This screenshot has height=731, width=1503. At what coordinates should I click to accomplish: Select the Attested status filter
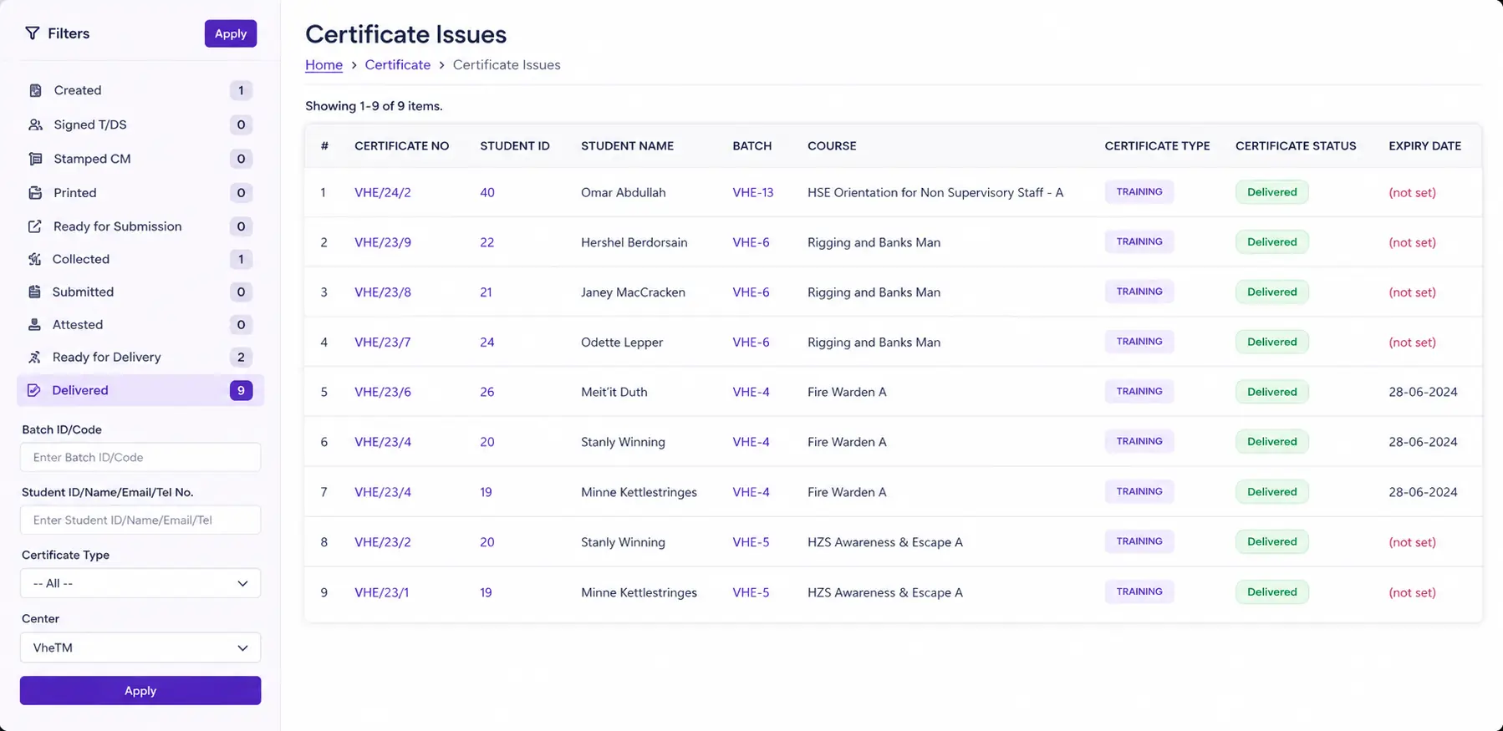[140, 324]
